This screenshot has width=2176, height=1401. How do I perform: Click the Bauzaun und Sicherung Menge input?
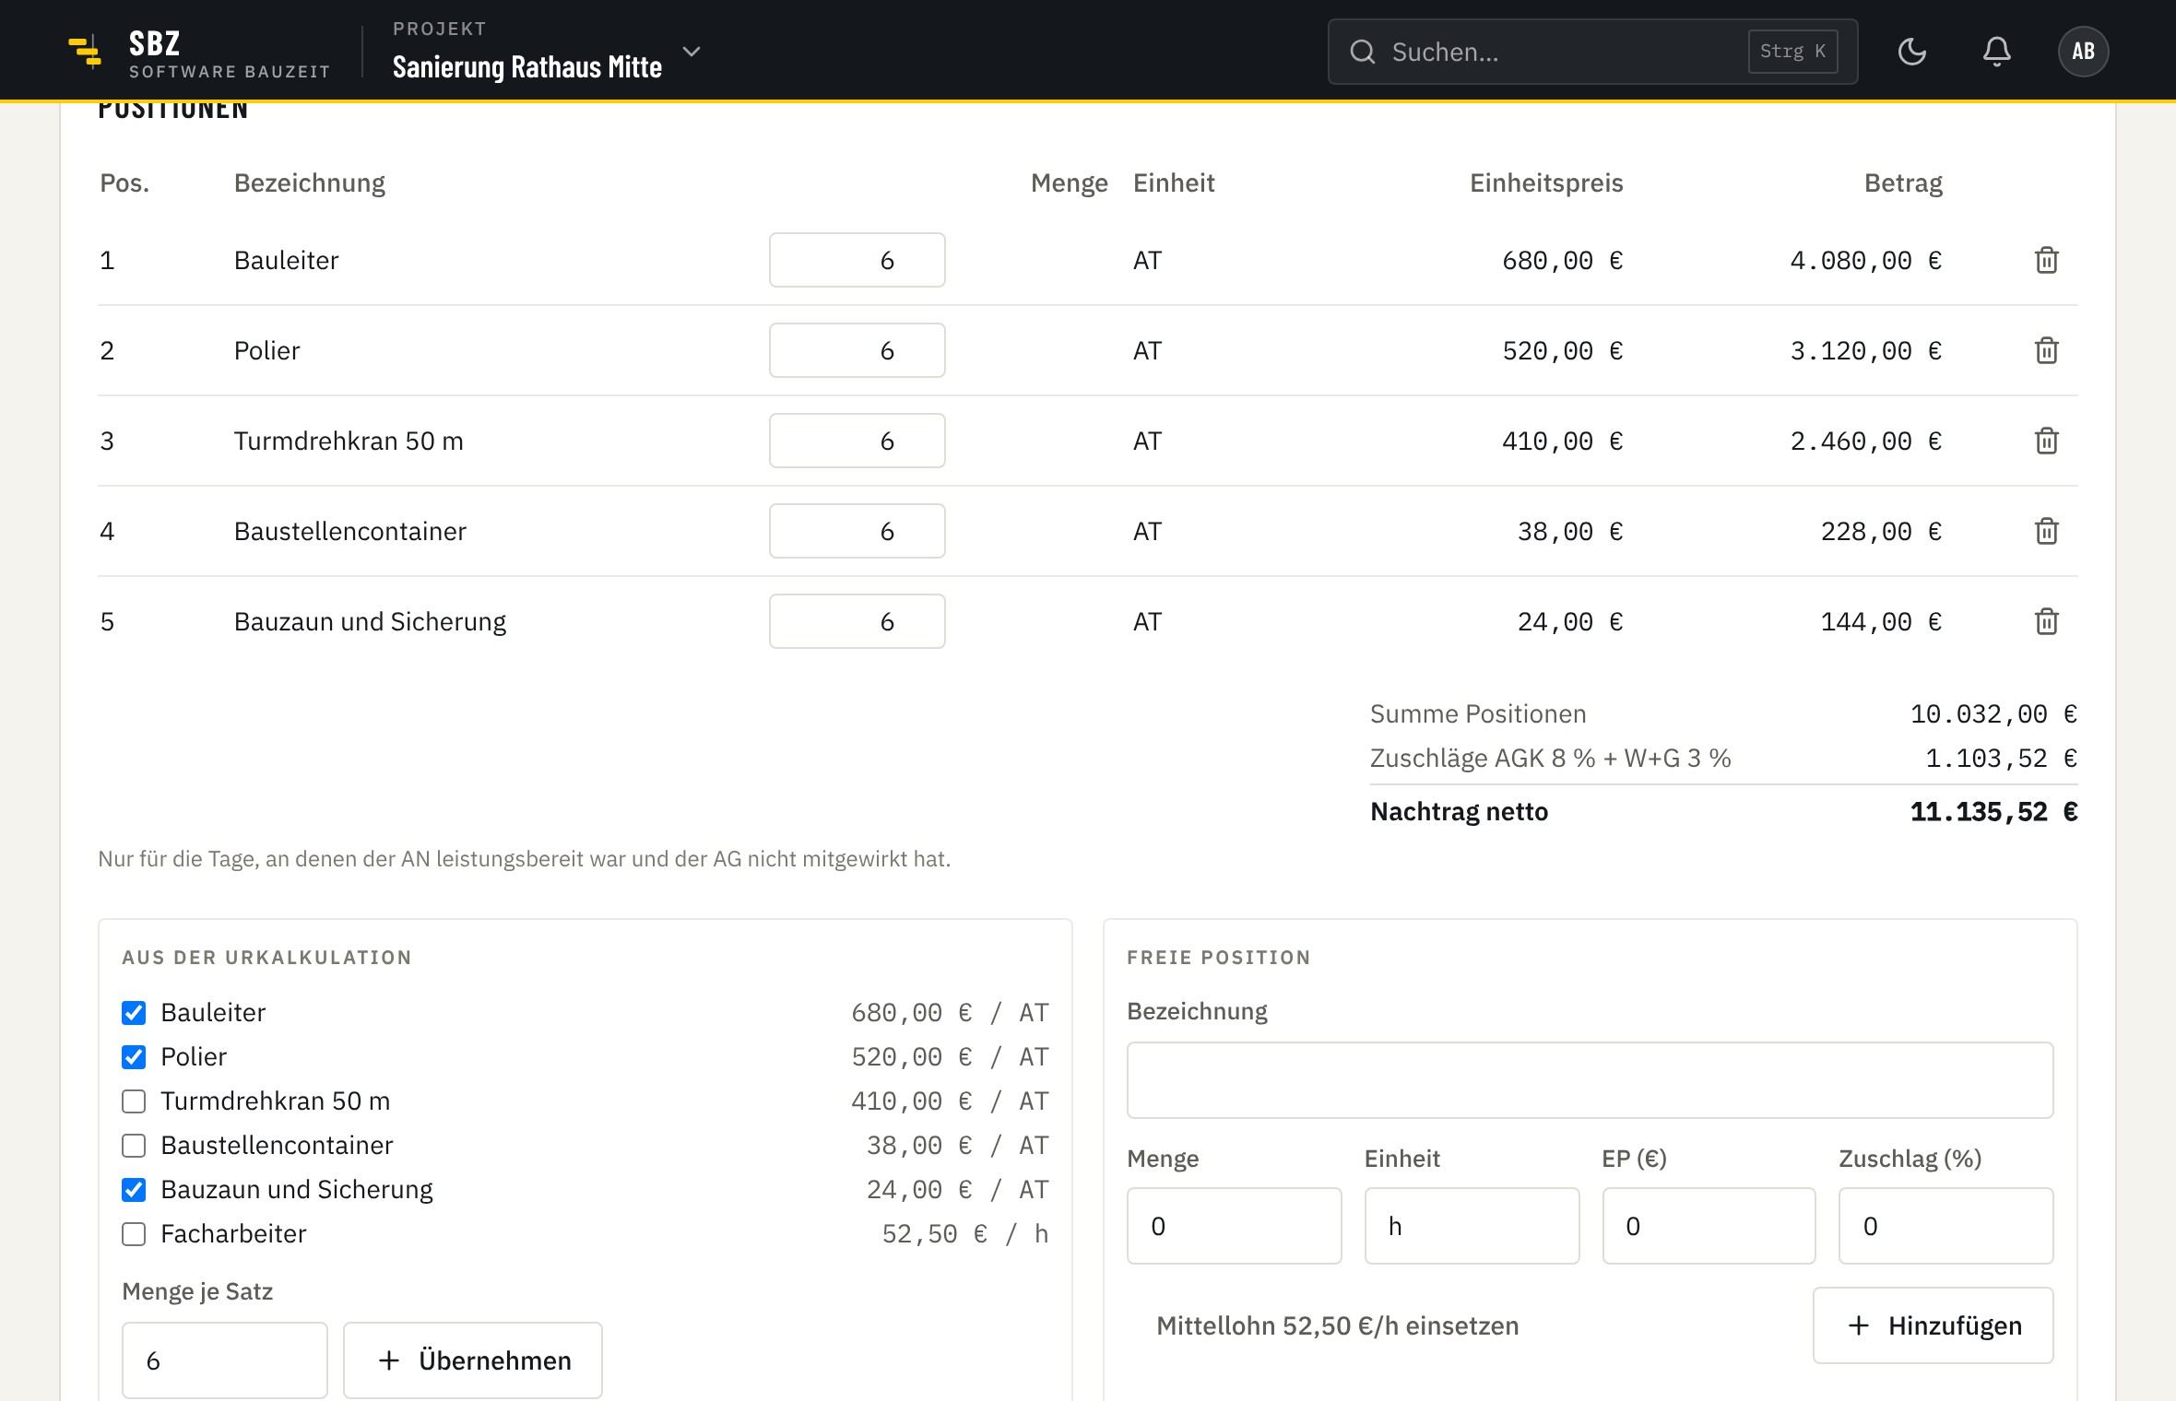857,621
